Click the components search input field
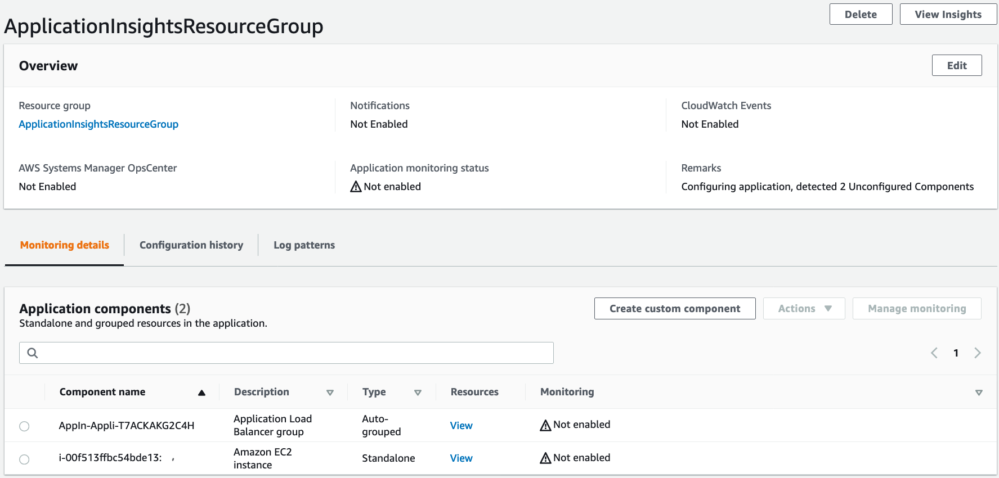Image resolution: width=999 pixels, height=478 pixels. pyautogui.click(x=293, y=353)
